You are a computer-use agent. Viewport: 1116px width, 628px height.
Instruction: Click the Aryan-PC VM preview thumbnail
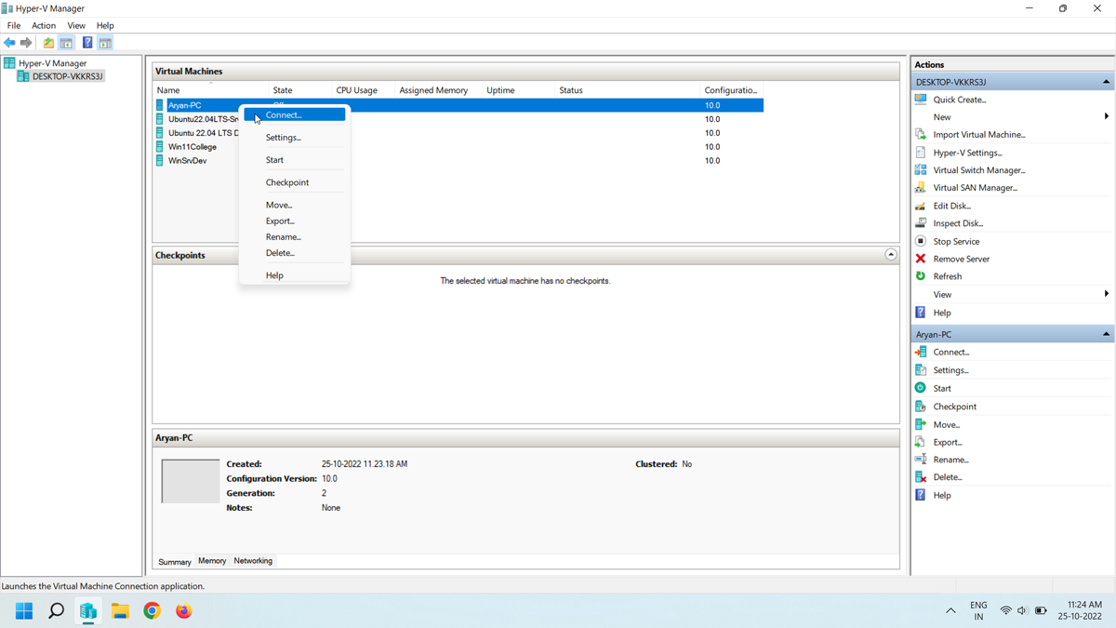click(191, 481)
